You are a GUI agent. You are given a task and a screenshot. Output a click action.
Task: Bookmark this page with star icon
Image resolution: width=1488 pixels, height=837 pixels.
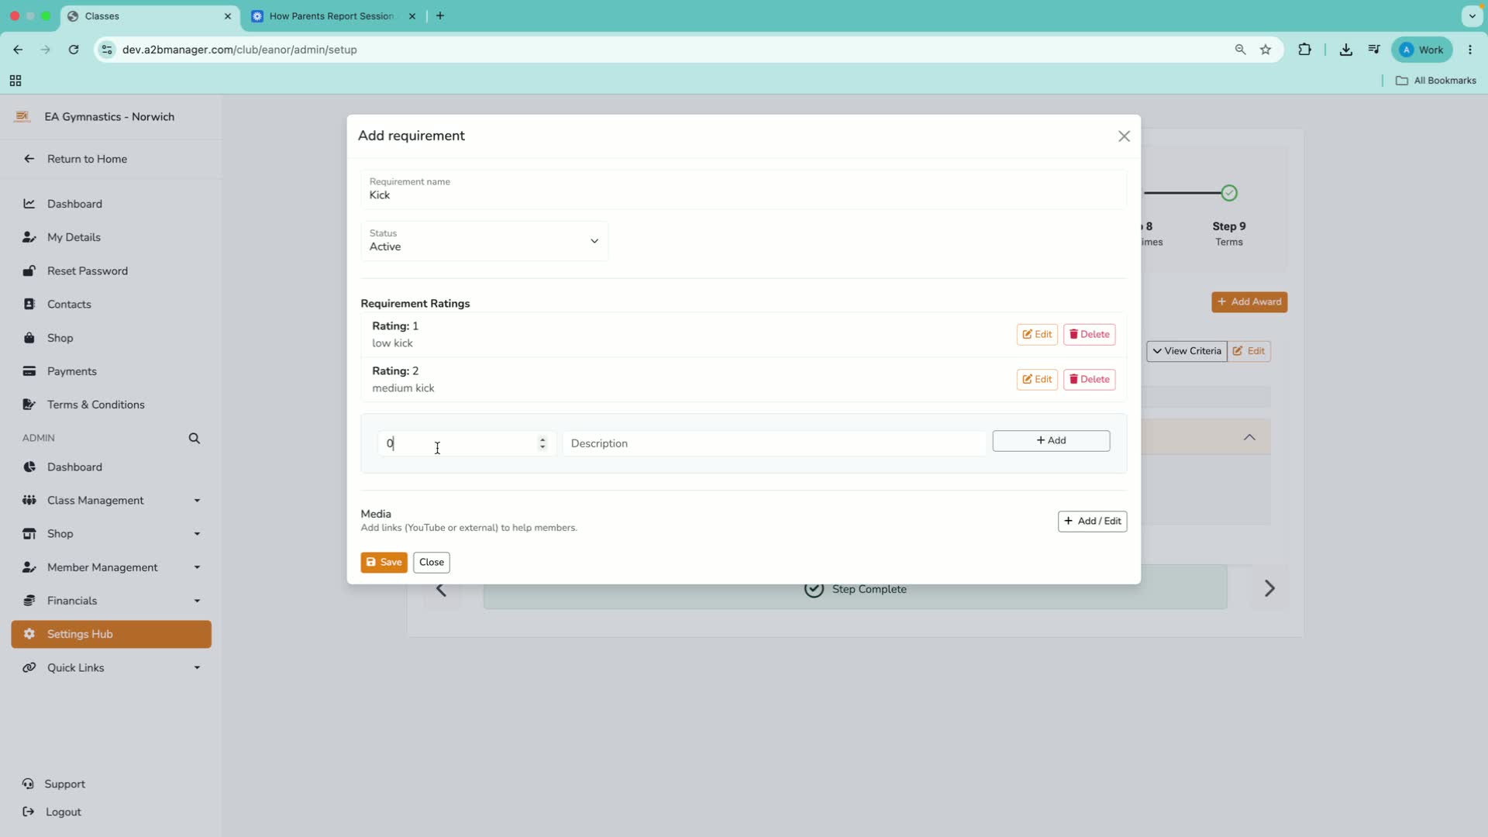click(1266, 50)
